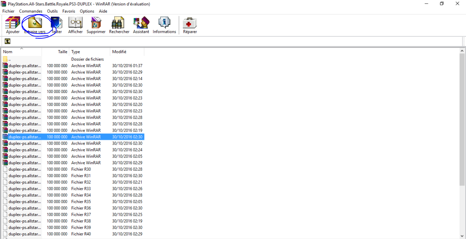Click file icon of the R30 row
This screenshot has height=239, width=466.
(5, 169)
